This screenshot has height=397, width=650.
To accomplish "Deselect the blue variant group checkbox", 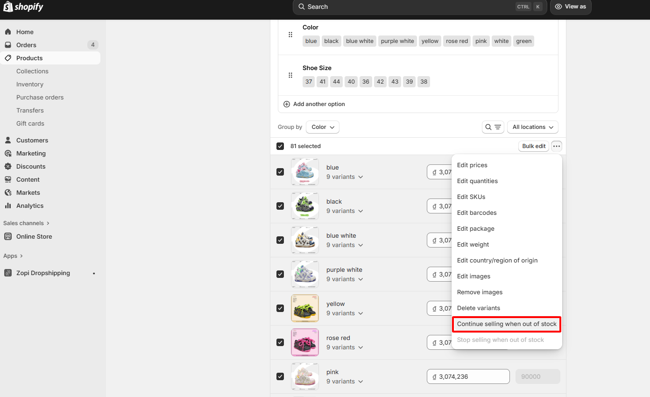I will (x=280, y=172).
